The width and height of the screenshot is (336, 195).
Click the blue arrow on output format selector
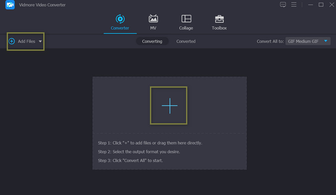(326, 41)
